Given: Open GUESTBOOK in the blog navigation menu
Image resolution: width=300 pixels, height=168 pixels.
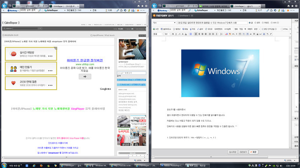Looking at the screenshot, I should (x=129, y=24).
